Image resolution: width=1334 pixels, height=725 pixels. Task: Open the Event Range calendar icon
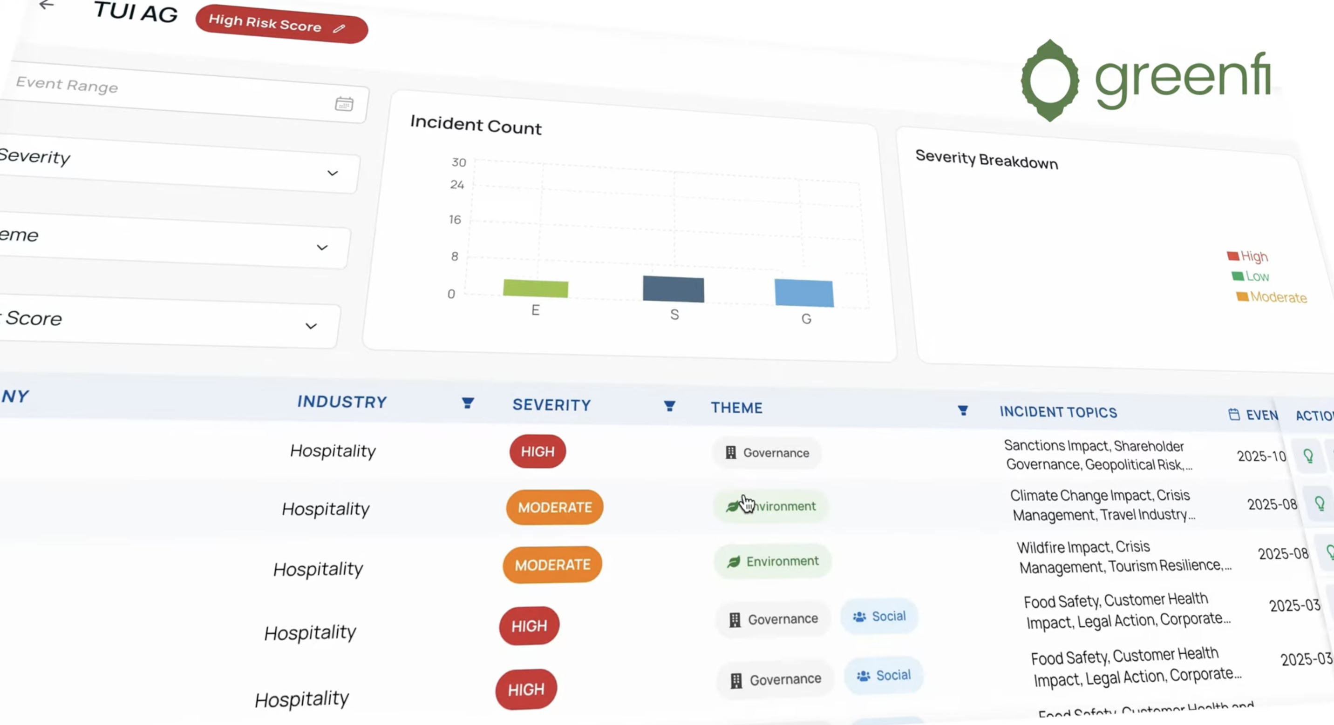344,104
